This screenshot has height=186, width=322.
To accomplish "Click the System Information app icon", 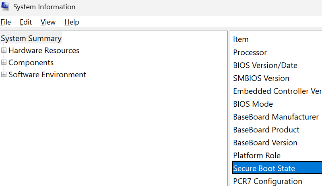I will pos(5,6).
